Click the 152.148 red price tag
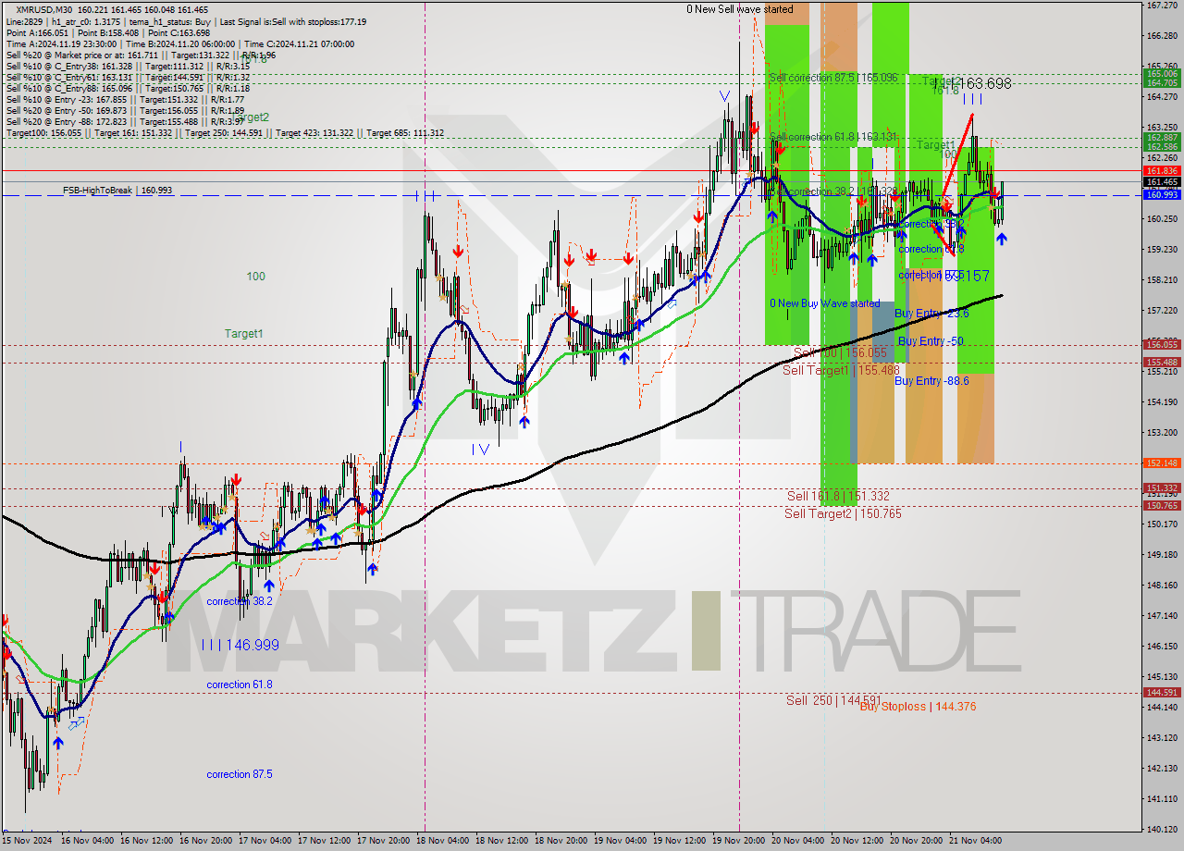The width and height of the screenshot is (1184, 851). coord(1162,462)
